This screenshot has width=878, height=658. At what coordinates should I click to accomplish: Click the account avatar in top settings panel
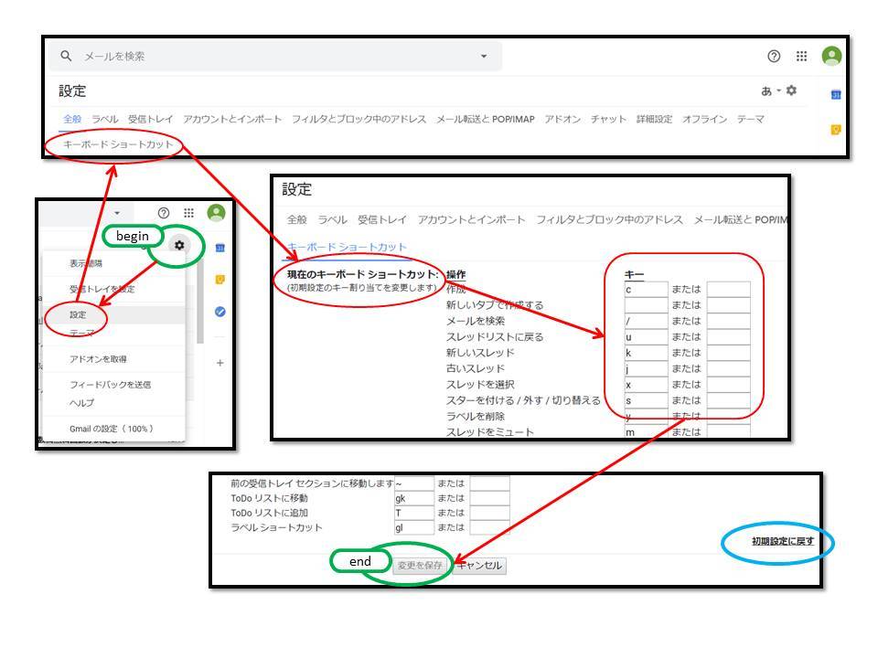832,56
